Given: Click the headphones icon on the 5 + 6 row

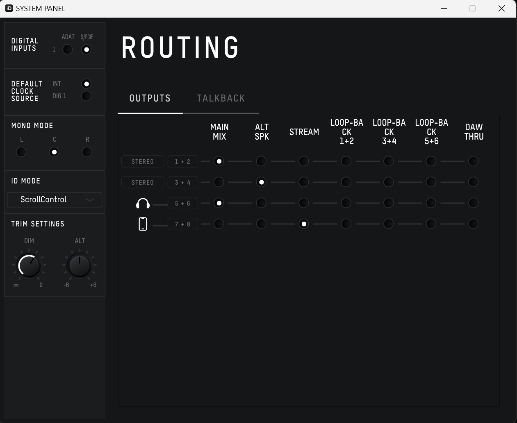Looking at the screenshot, I should click(143, 203).
